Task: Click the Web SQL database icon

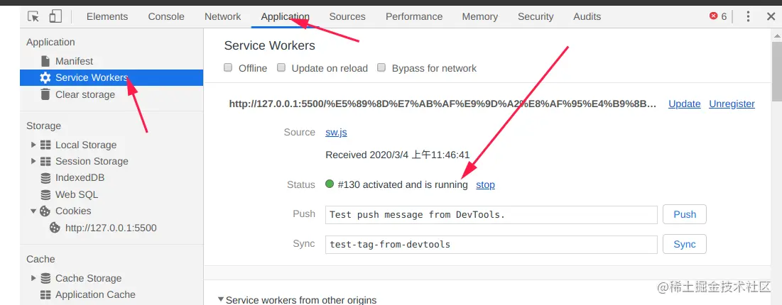Action: (45, 194)
